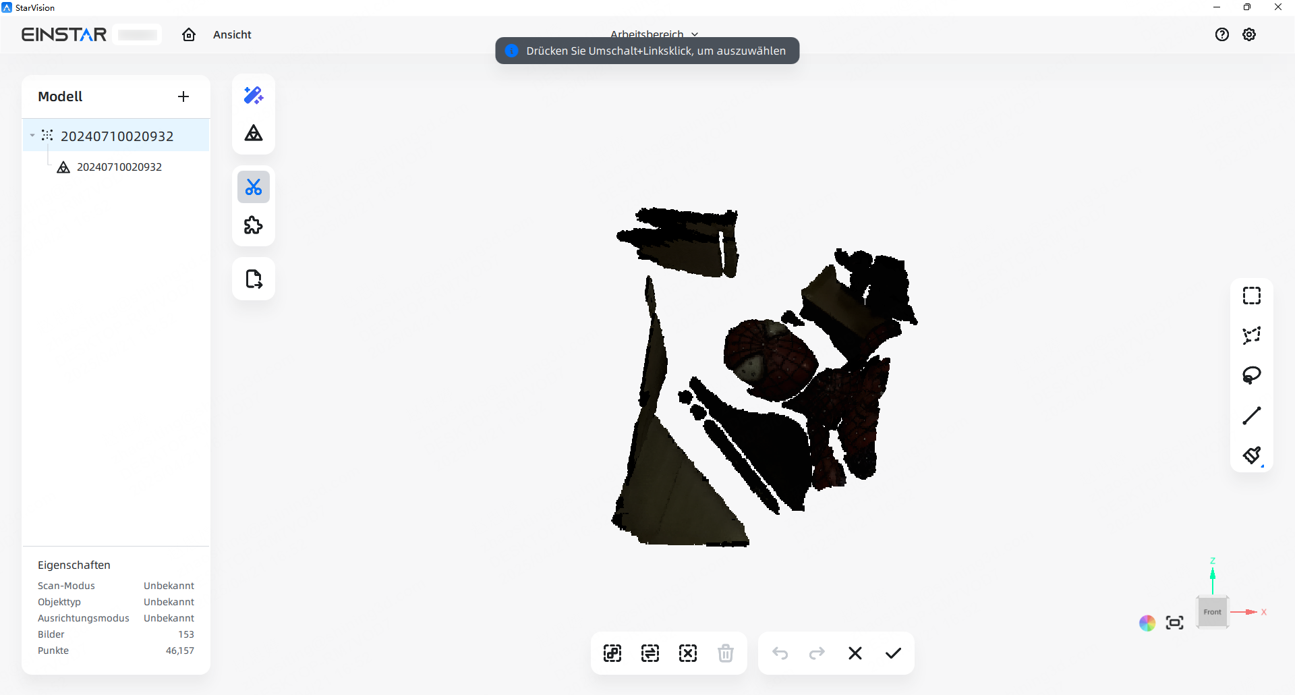
Task: Select all points with bottom toolbar icon
Action: click(612, 653)
